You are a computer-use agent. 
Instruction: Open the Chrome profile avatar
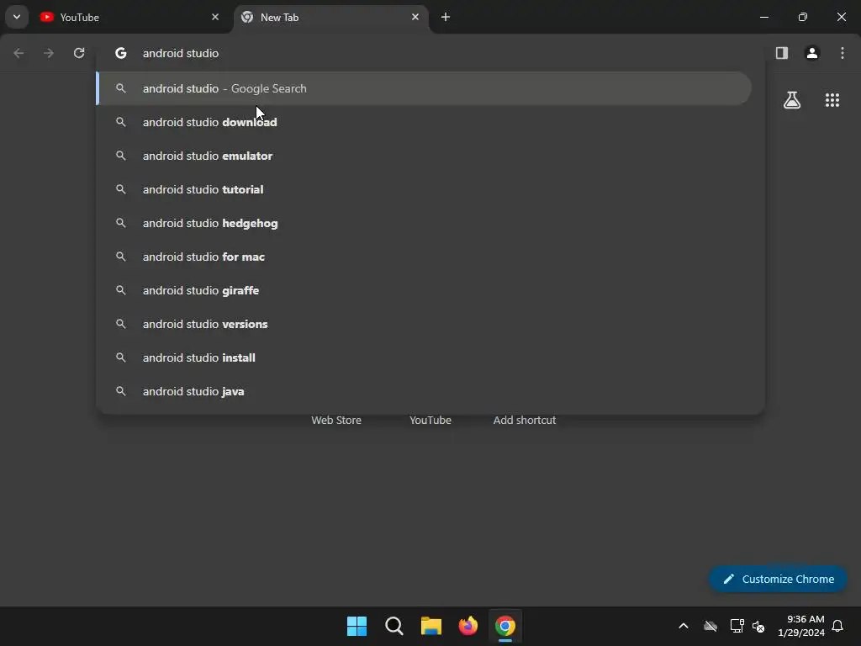812,53
